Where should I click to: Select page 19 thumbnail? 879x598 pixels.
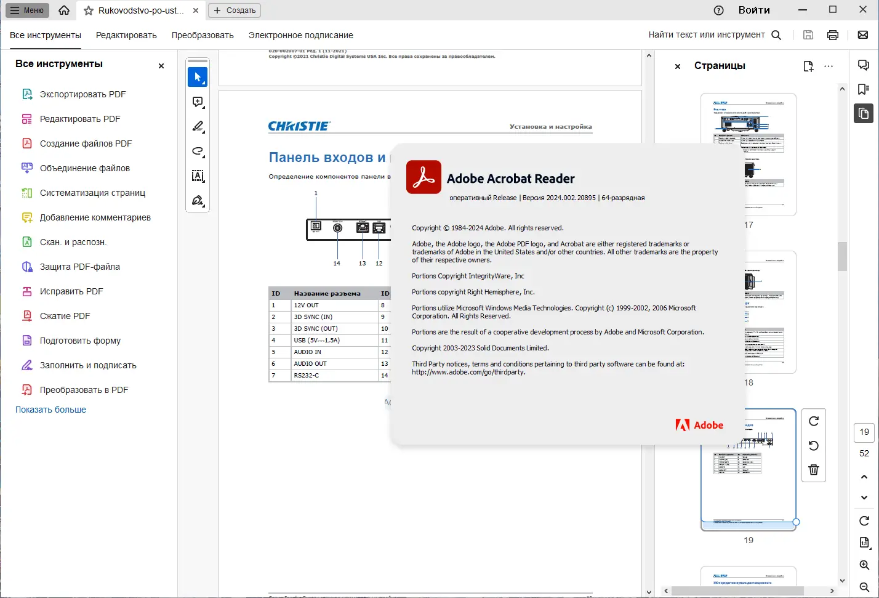[x=749, y=469]
